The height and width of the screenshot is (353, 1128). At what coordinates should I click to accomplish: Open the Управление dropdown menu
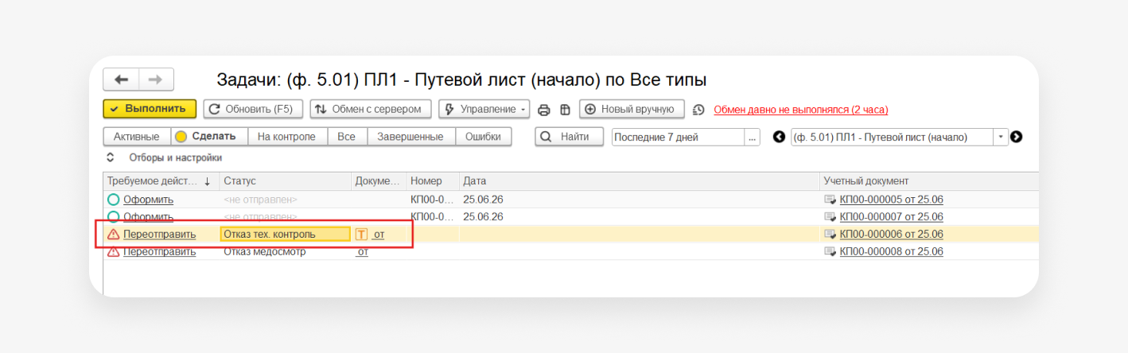coord(484,109)
